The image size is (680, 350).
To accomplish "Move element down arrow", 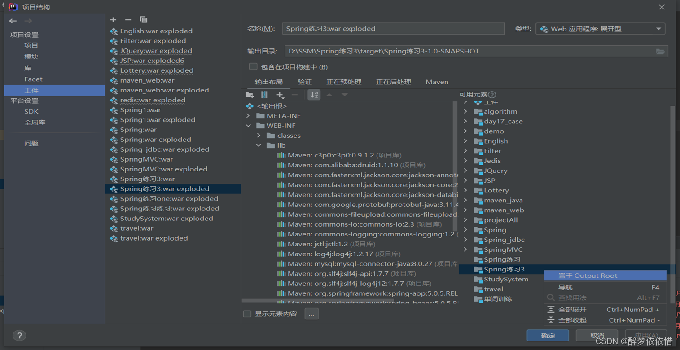I will 344,95.
